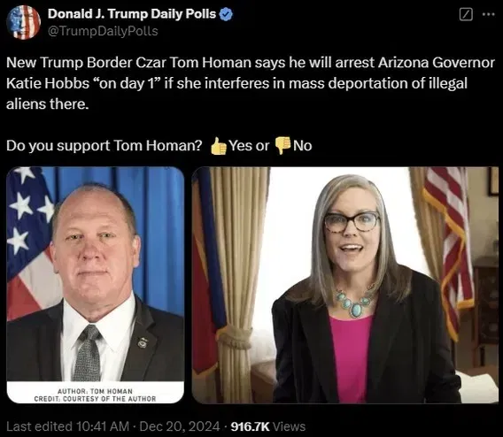Open the three-dot more options menu

click(x=489, y=14)
